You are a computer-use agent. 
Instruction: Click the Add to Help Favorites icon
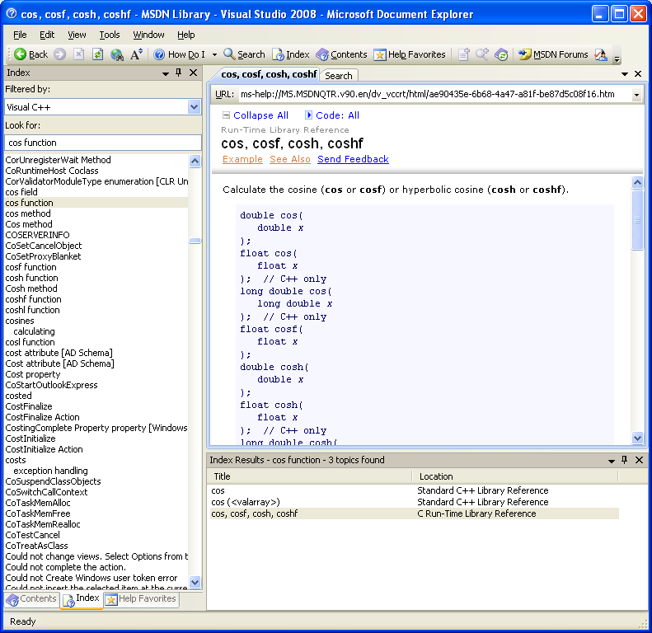pyautogui.click(x=463, y=54)
